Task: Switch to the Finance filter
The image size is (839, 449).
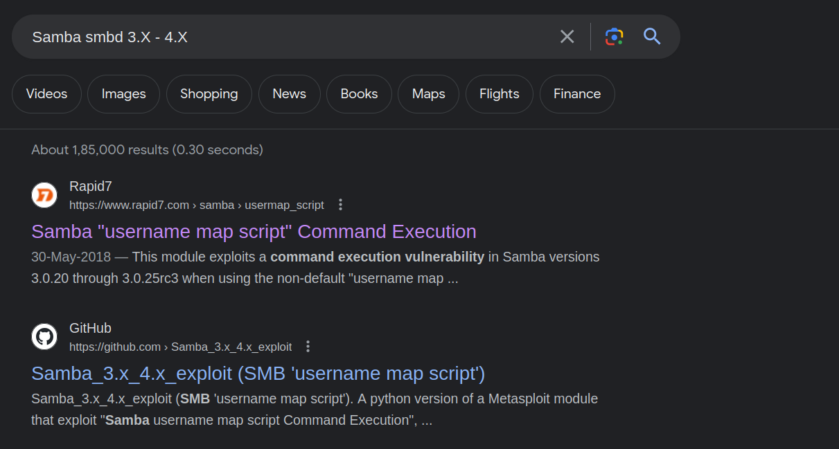Action: point(577,94)
